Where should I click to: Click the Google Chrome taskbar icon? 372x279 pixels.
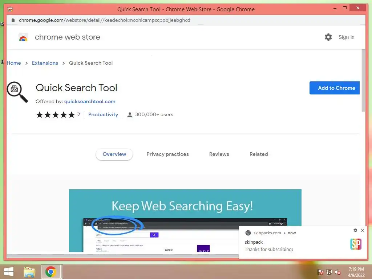(51, 272)
